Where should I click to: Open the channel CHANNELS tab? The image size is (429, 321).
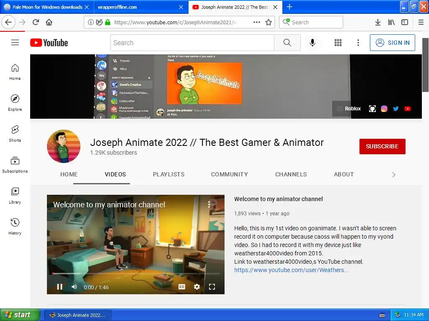click(x=291, y=174)
